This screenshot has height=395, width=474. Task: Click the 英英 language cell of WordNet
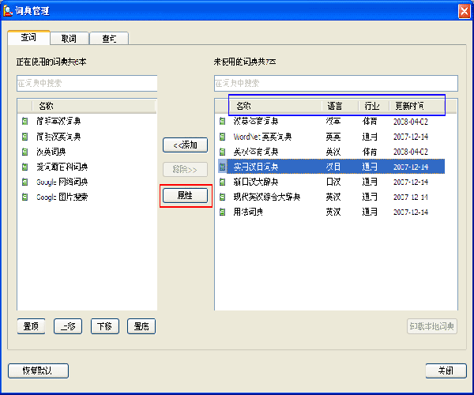pos(333,137)
